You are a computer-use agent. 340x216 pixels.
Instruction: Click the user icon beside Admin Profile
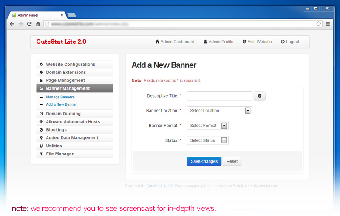pyautogui.click(x=205, y=42)
